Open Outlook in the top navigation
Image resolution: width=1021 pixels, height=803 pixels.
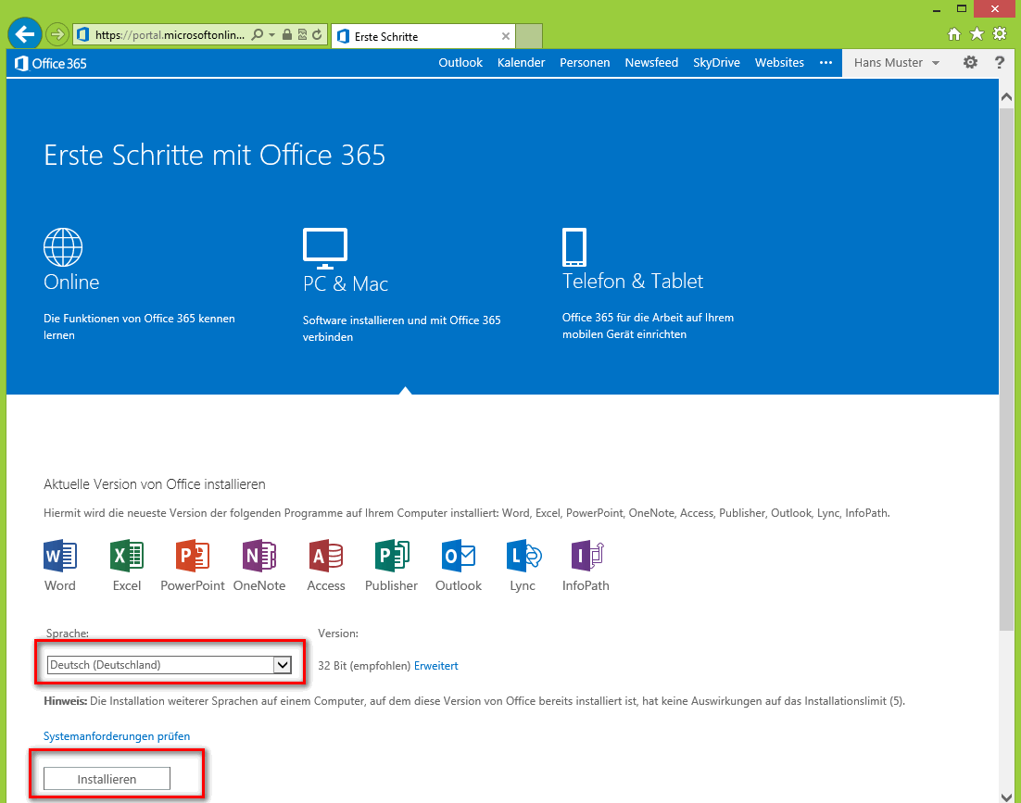(460, 62)
